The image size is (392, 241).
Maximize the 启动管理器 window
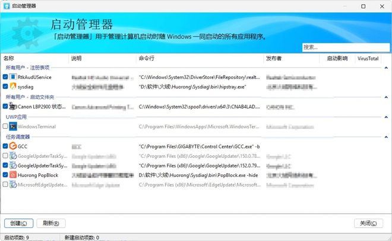pyautogui.click(x=363, y=7)
